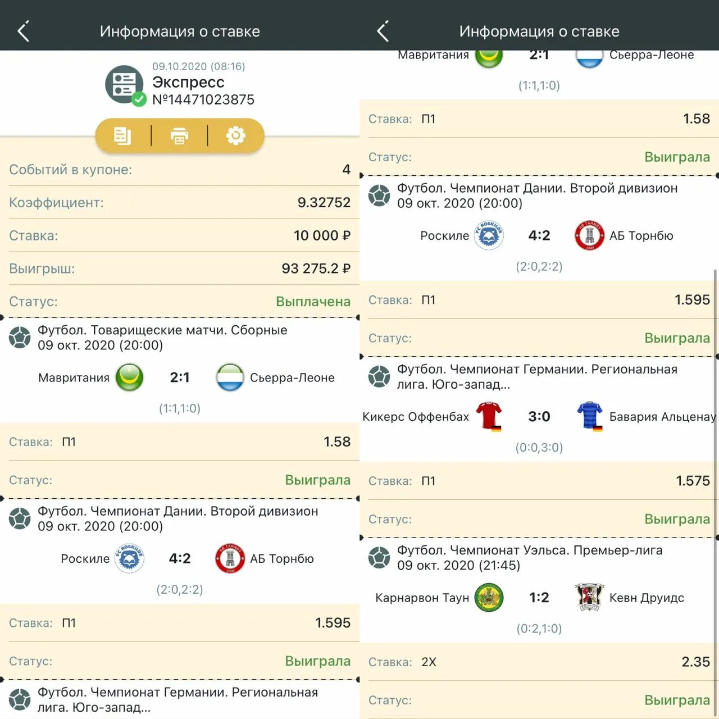Tap the Выиграла status under the 2X bet
Screen dimensions: 719x719
(x=677, y=700)
